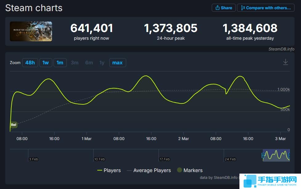Click the Monster Hunter Wilds game thumbnail

31,31
